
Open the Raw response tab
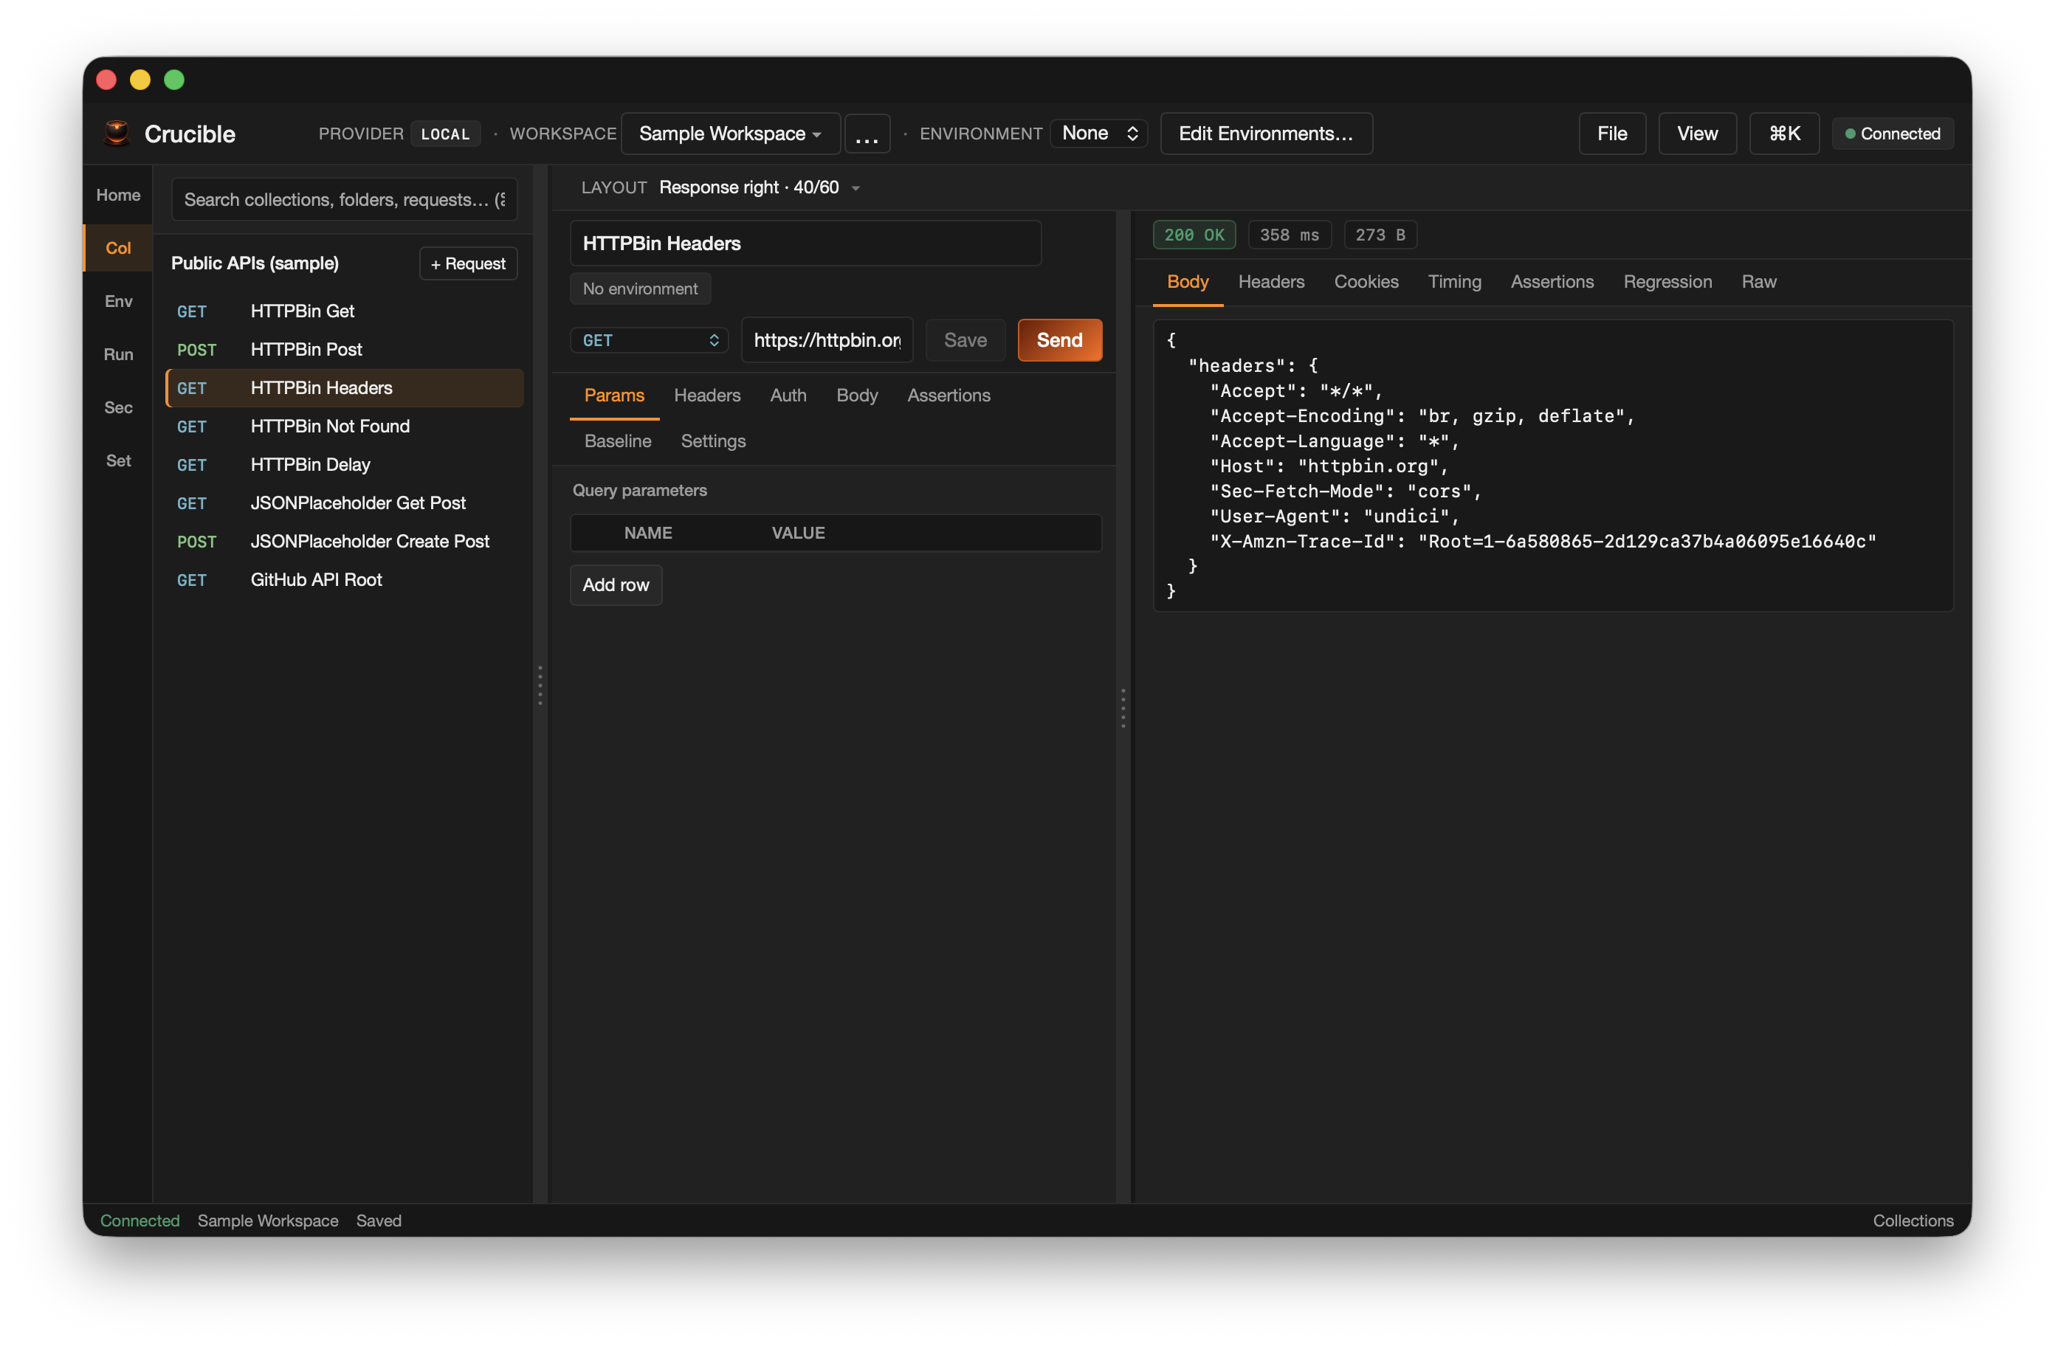(x=1758, y=283)
